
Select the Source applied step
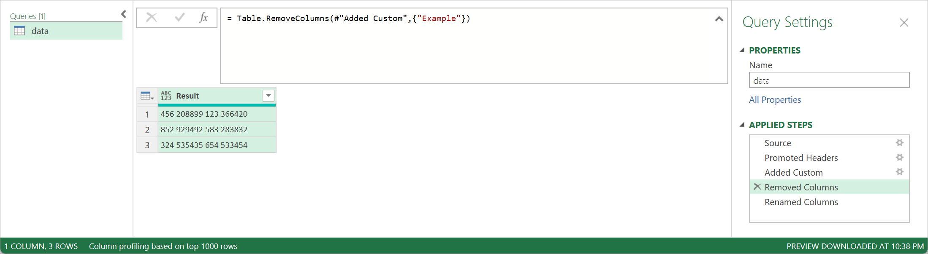[x=829, y=143]
